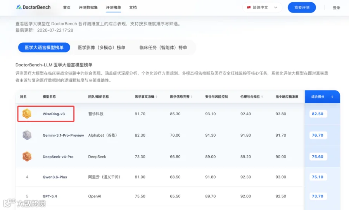Viewport: 349px width, 210px height.
Task: Click the 模型名称 column header
Action: pyautogui.click(x=49, y=97)
